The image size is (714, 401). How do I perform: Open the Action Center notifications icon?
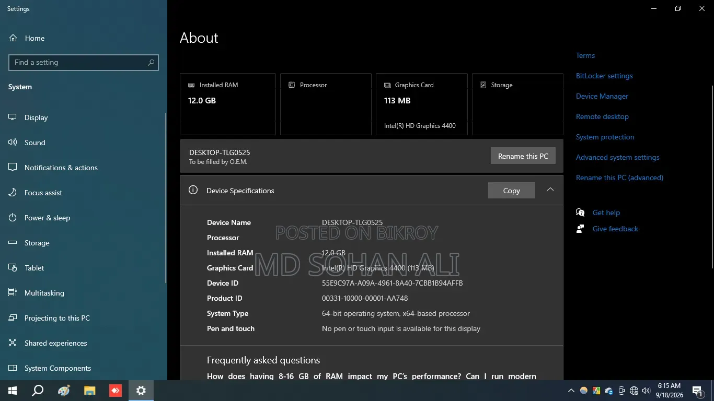click(697, 391)
